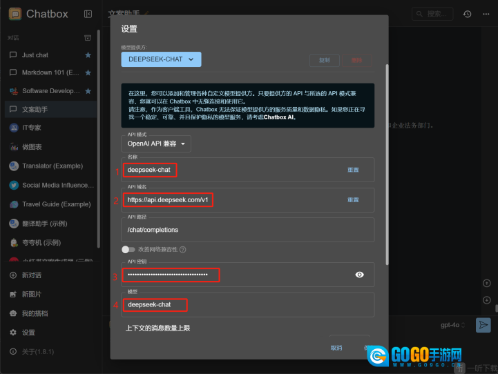Open the gpt-4o model selector

454,324
